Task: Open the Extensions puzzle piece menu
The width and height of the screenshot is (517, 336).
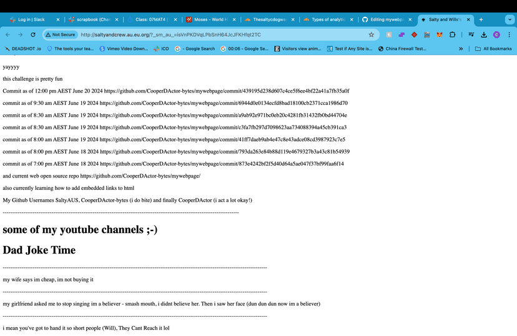Action: (452, 34)
